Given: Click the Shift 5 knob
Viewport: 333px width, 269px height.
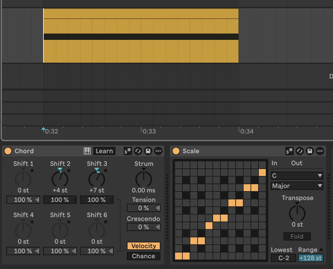Looking at the screenshot, I should coord(60,230).
